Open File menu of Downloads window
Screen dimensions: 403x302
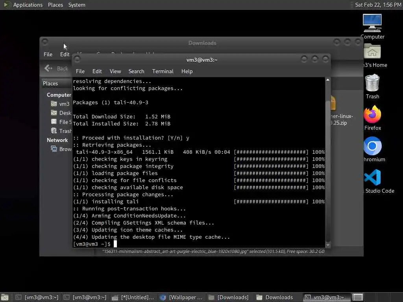(48, 54)
